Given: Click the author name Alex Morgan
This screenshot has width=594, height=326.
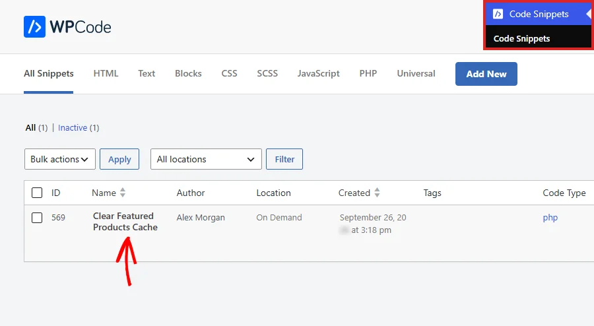Looking at the screenshot, I should tap(201, 218).
